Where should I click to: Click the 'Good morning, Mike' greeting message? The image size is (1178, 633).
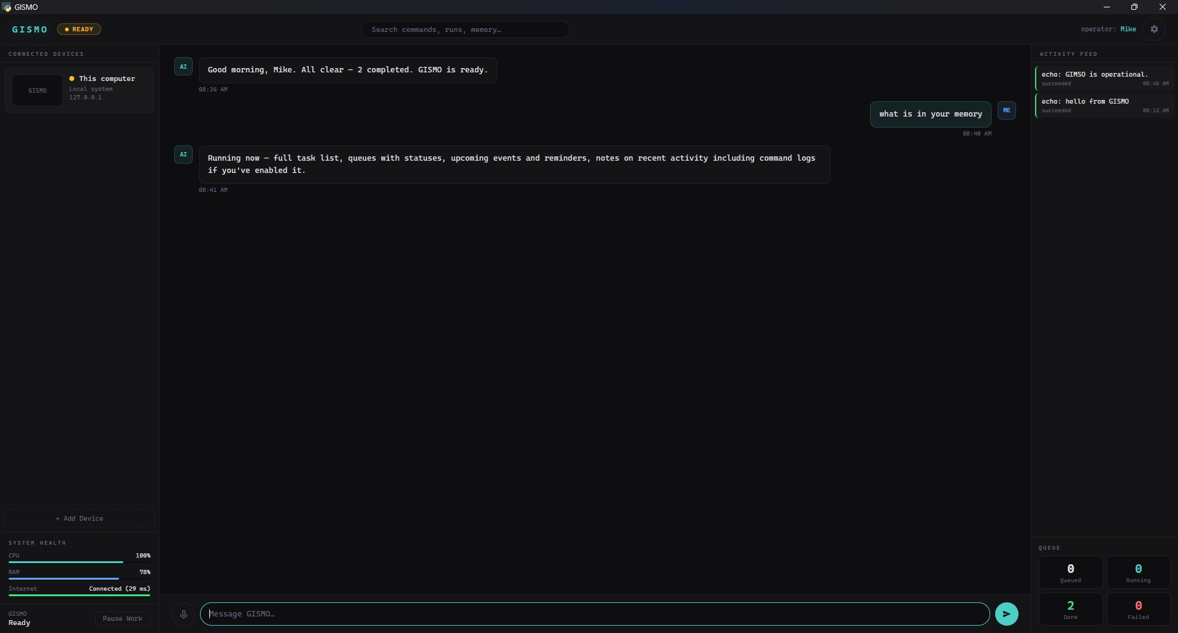click(348, 70)
